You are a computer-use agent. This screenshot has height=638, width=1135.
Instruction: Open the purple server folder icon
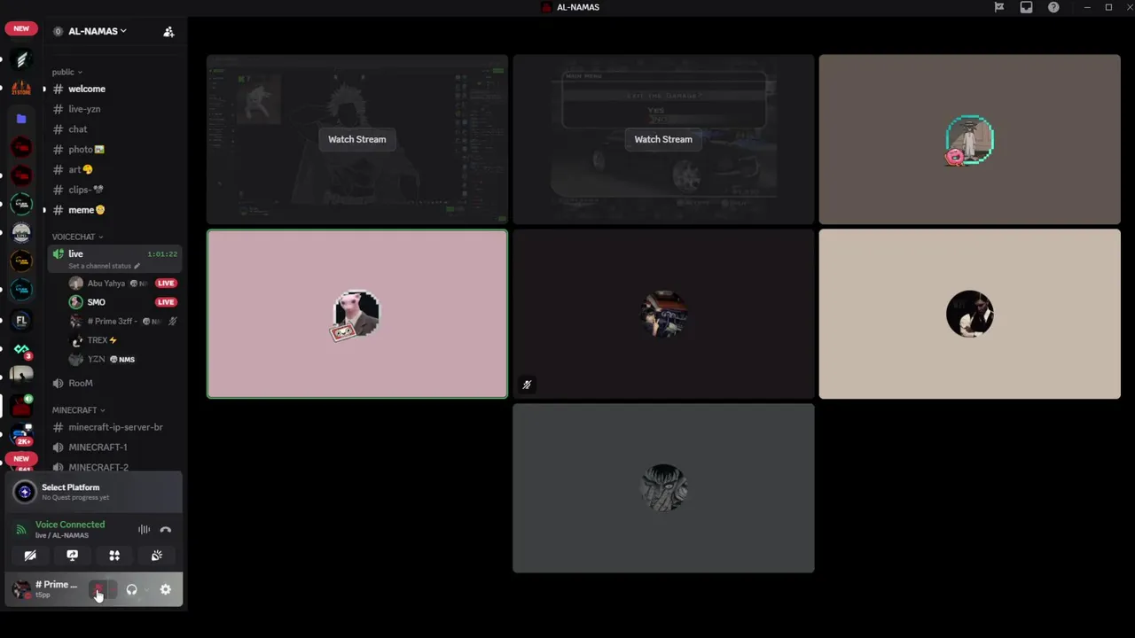(x=21, y=118)
